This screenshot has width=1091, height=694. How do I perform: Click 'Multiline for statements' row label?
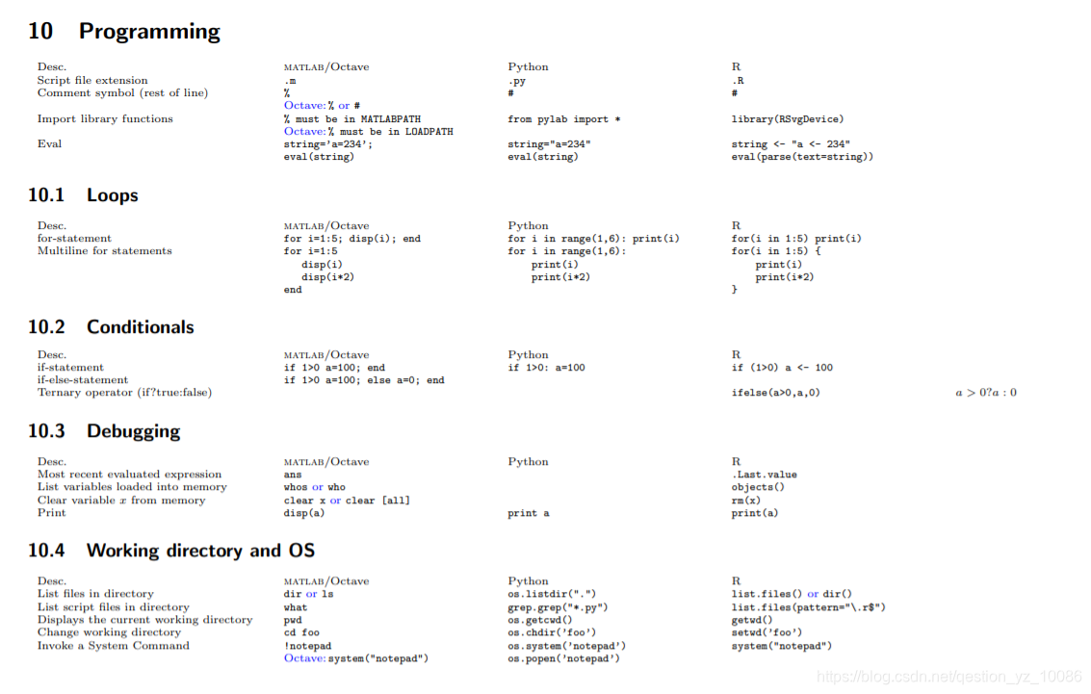point(104,251)
